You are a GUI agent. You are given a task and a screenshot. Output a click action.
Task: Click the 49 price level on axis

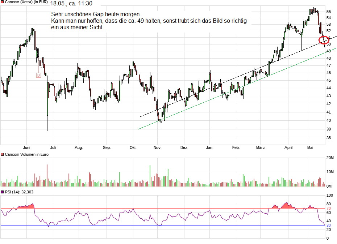[329, 51]
